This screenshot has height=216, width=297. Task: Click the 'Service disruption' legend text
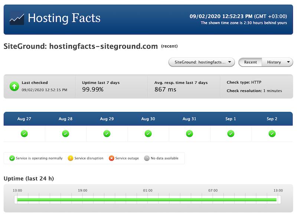coord(89,158)
